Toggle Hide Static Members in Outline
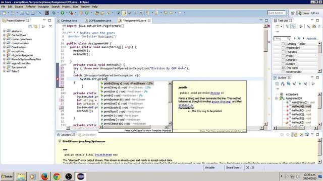The width and height of the screenshot is (323, 181). click(294, 84)
